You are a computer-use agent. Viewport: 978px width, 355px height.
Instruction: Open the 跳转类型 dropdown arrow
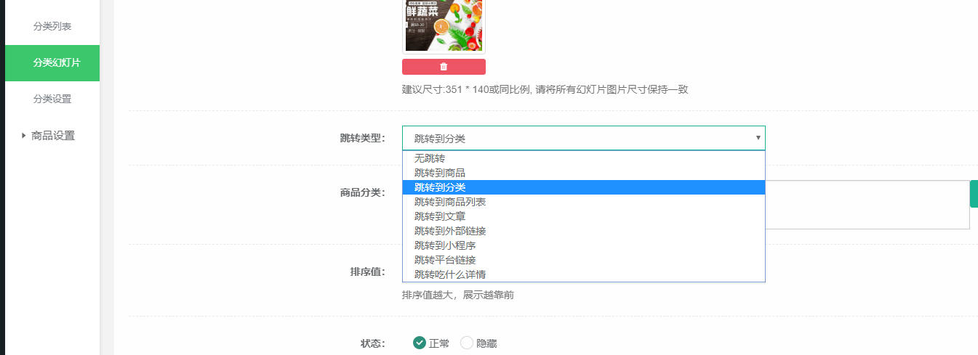click(x=758, y=137)
